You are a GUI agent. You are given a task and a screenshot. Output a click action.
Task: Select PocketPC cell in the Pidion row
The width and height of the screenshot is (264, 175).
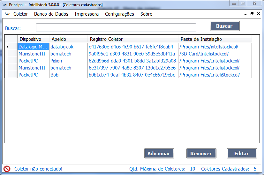[33, 61]
